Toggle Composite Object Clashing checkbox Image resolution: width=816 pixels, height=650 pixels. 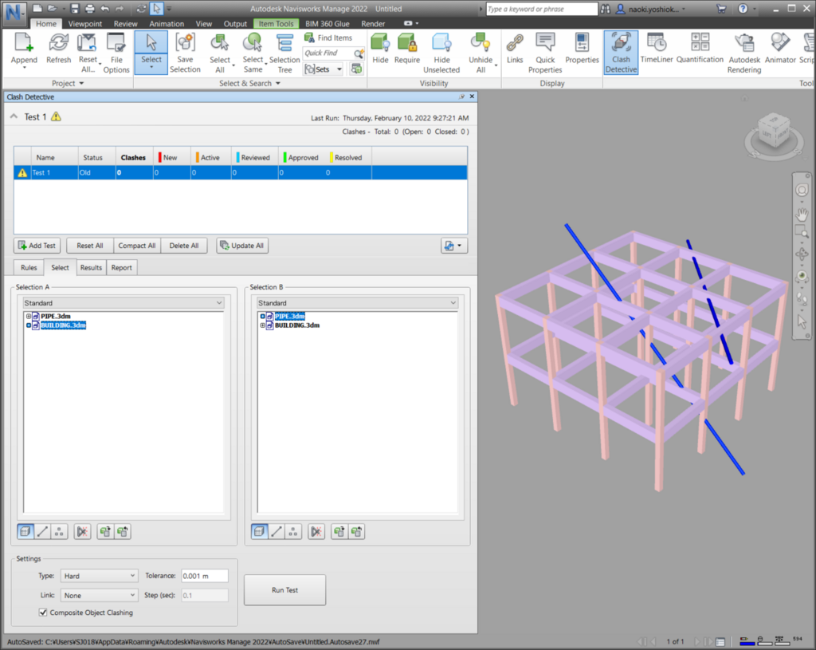tap(43, 613)
